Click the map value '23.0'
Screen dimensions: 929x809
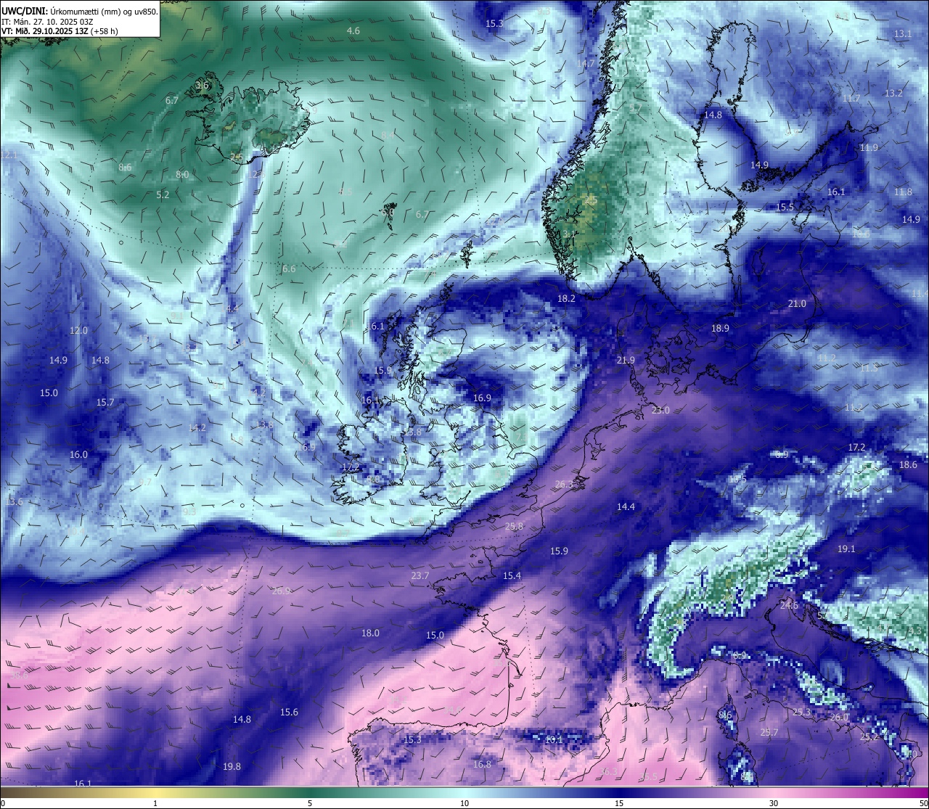click(660, 411)
